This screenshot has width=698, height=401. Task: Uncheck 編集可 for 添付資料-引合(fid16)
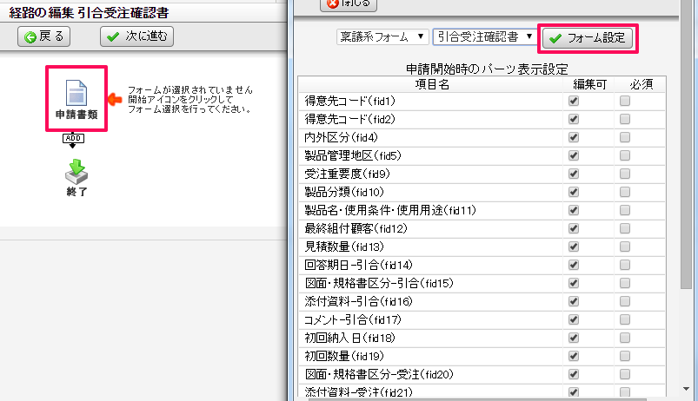pos(574,301)
